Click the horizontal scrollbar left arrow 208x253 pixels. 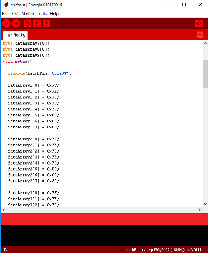[x=4, y=210]
